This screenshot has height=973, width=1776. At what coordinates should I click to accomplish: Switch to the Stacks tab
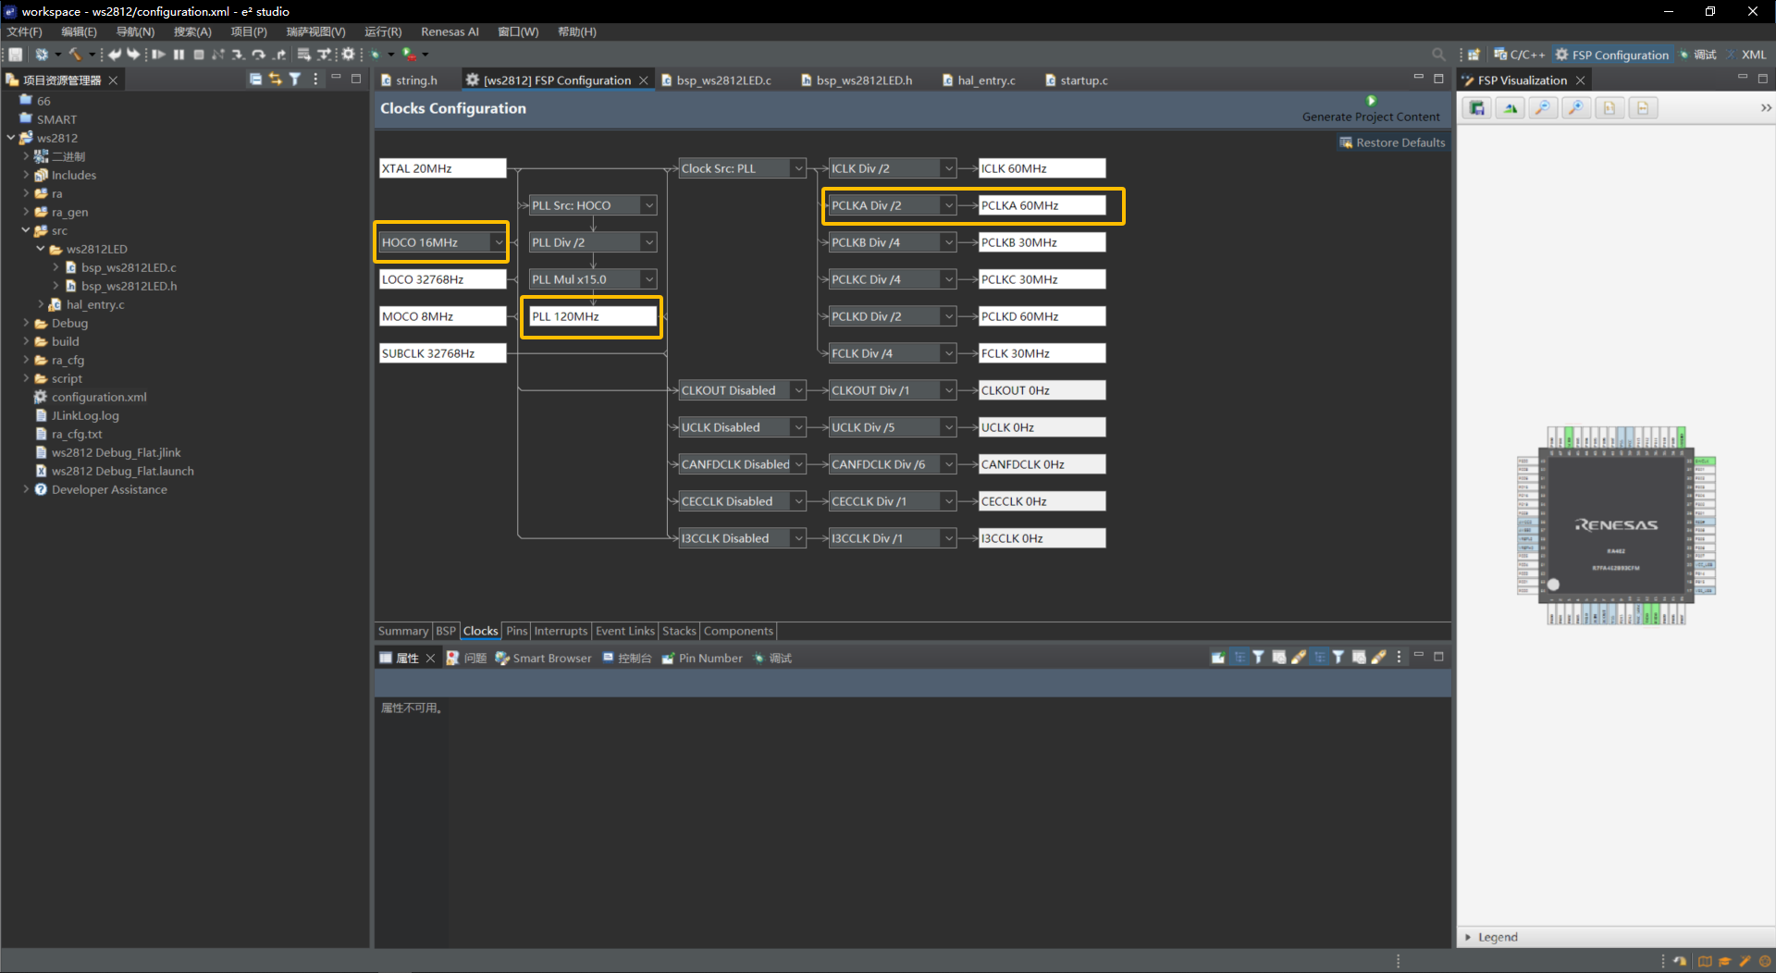click(x=679, y=631)
